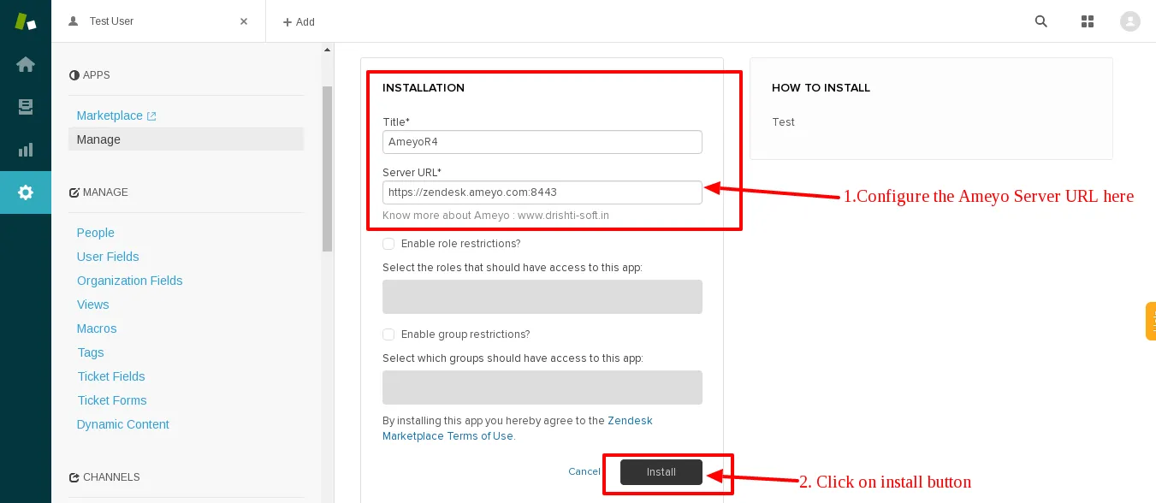Open the Reporting bar chart icon
This screenshot has width=1156, height=503.
(x=26, y=150)
